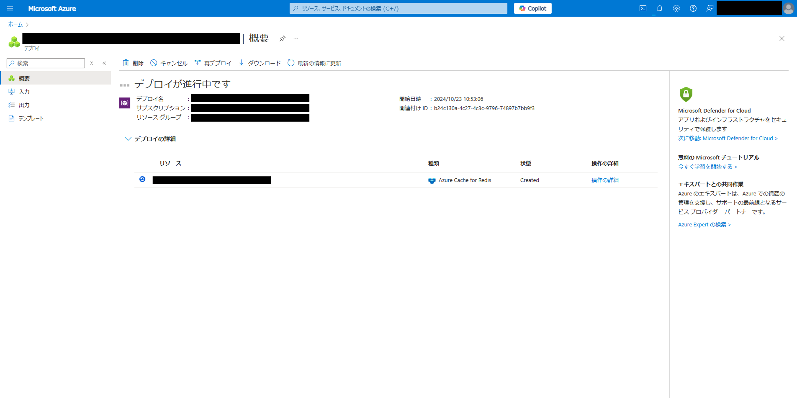Open the help question mark menu
The image size is (797, 398).
tap(693, 8)
